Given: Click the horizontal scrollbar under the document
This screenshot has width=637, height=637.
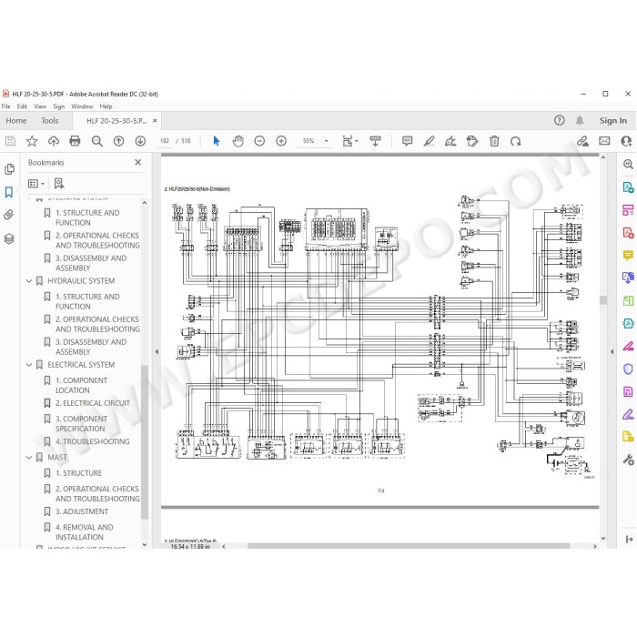Looking at the screenshot, I should 409,546.
